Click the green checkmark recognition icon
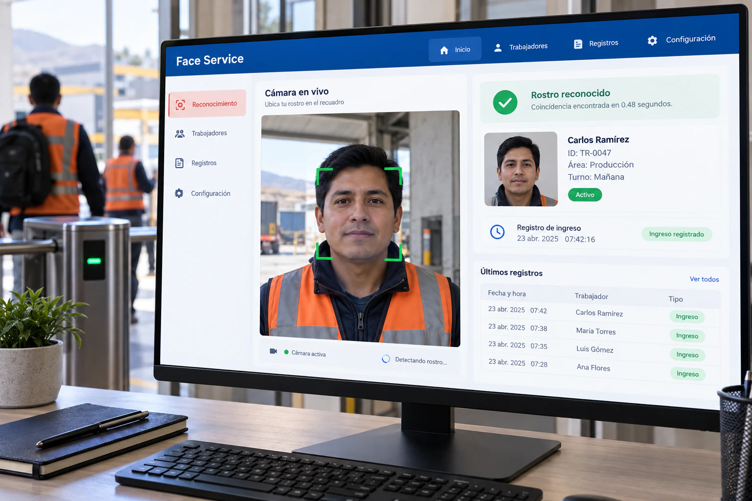 505,102
